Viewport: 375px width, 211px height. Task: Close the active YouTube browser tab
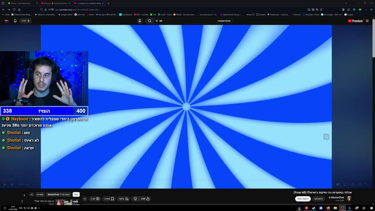(x=103, y=3)
